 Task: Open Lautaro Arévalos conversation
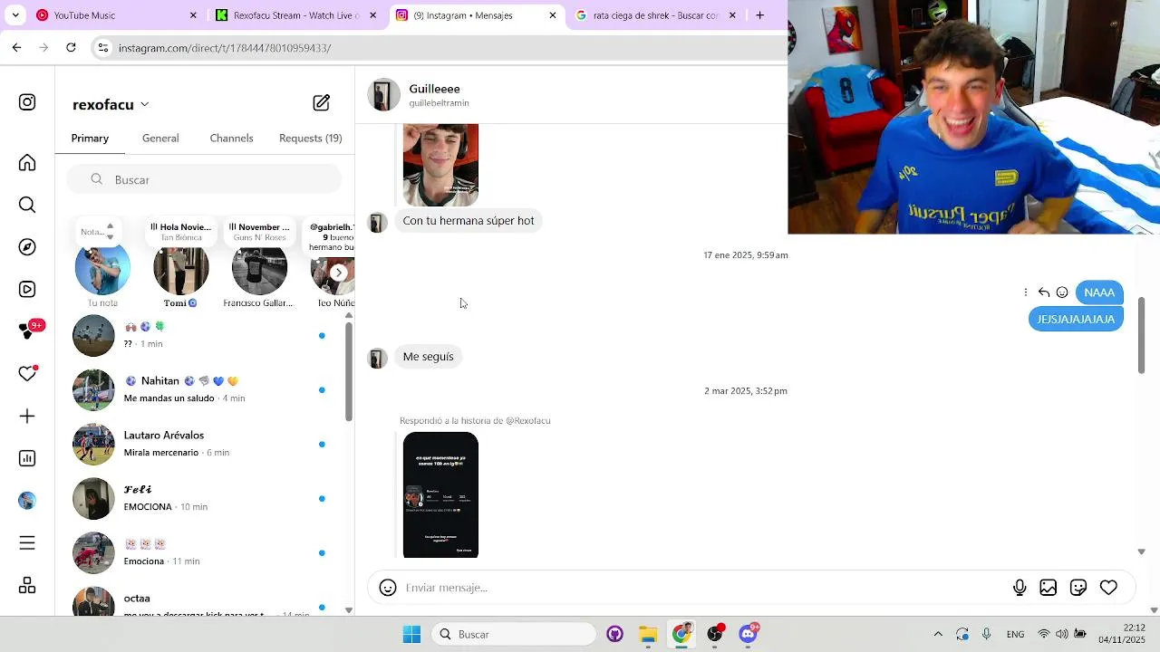[204, 444]
